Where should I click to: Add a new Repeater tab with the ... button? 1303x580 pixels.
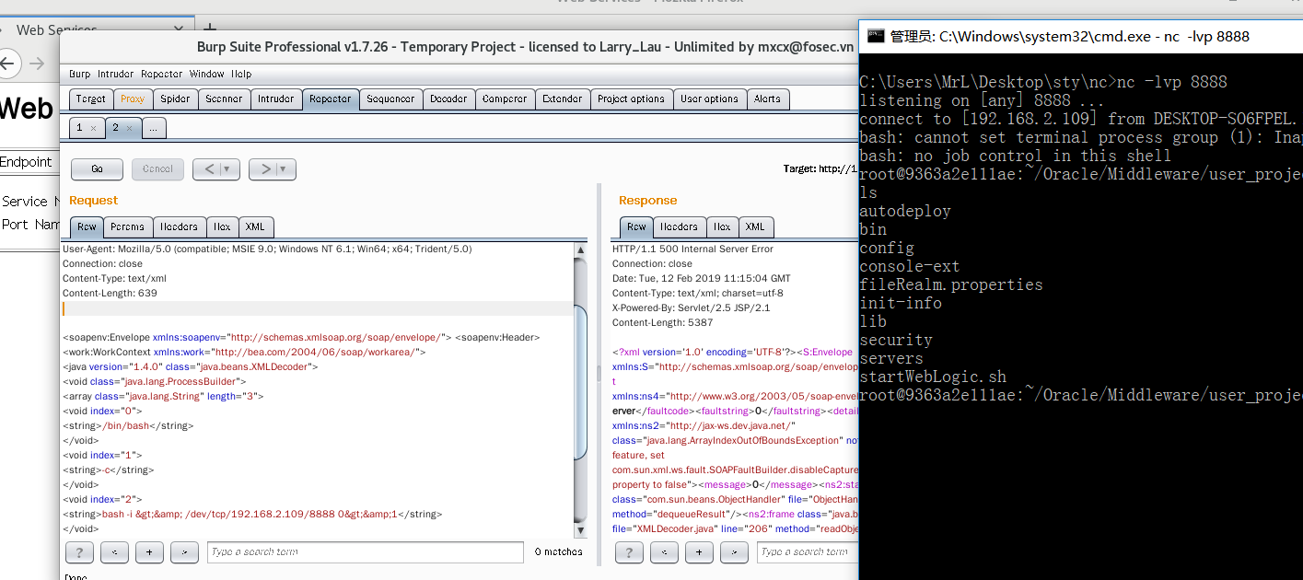(x=153, y=128)
